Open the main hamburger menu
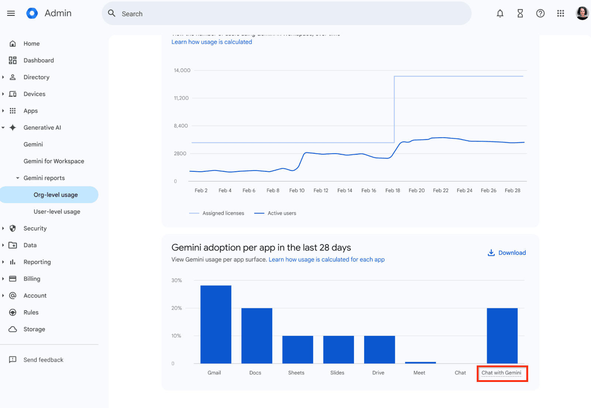 tap(11, 14)
